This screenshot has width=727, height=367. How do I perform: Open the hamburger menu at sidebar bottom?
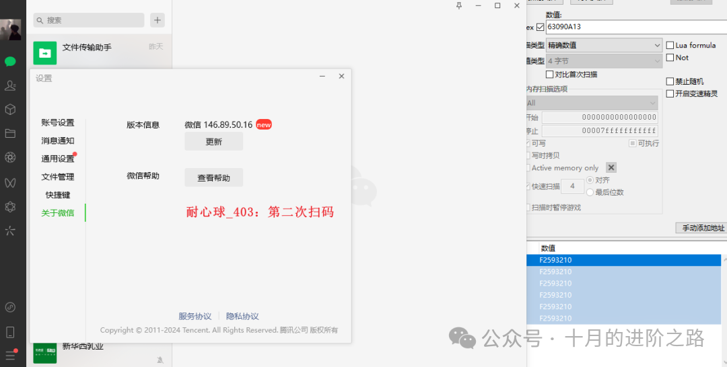pos(10,356)
